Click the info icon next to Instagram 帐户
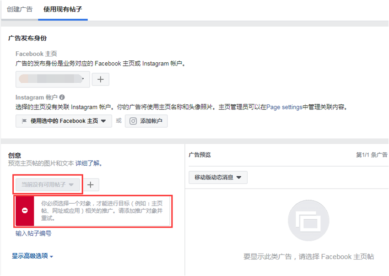389x276 pixels. pyautogui.click(x=62, y=97)
